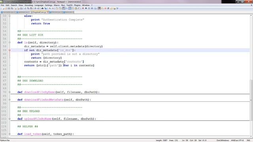Click the '## DBX LIST DIR' comment
This screenshot has width=253, height=142.
30,35
